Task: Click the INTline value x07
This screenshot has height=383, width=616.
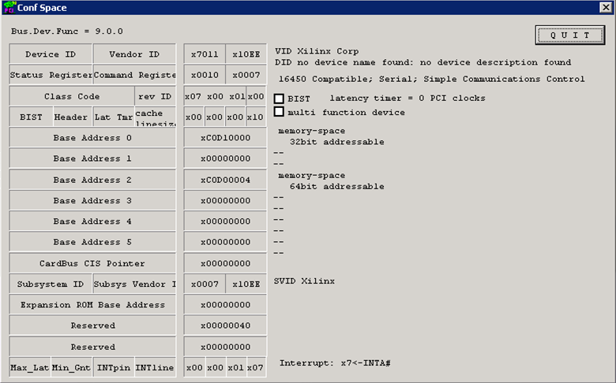Action: pyautogui.click(x=256, y=368)
